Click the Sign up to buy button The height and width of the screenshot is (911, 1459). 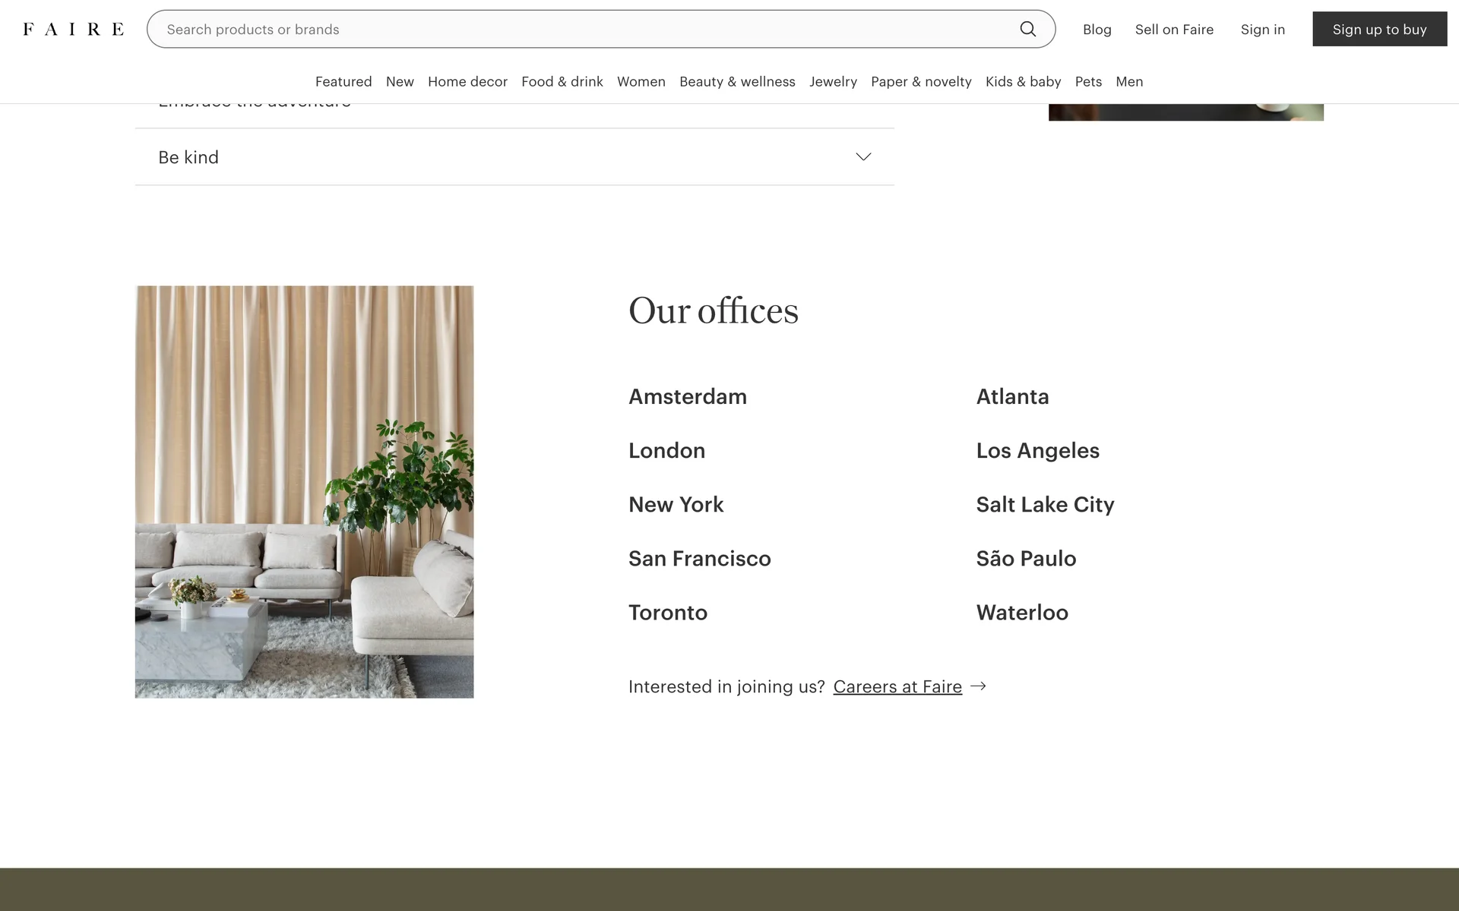click(x=1379, y=29)
